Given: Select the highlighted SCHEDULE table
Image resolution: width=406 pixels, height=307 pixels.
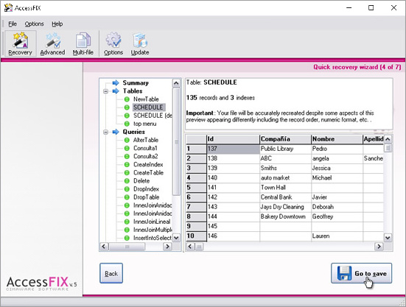Looking at the screenshot, I should click(148, 107).
